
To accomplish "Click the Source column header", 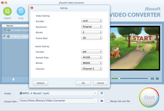I will 15,26.
